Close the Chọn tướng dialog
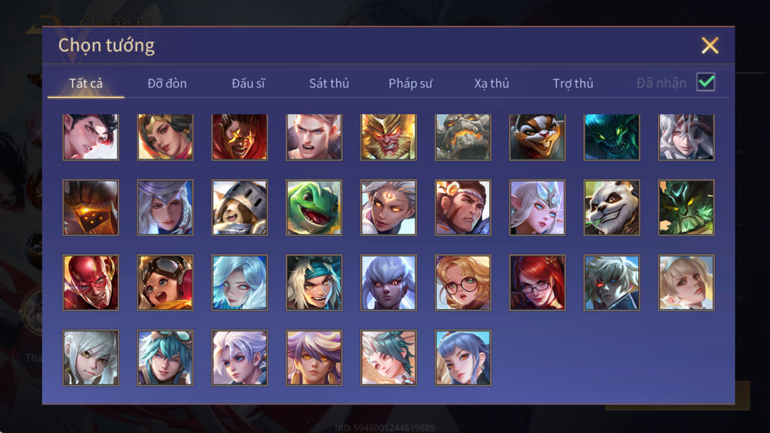 710,46
